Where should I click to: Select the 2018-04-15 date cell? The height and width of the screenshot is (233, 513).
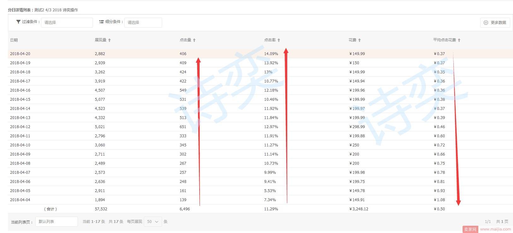(x=20, y=99)
